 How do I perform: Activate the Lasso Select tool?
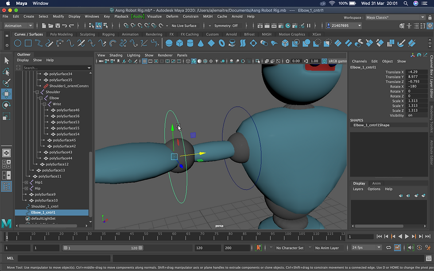[6, 72]
